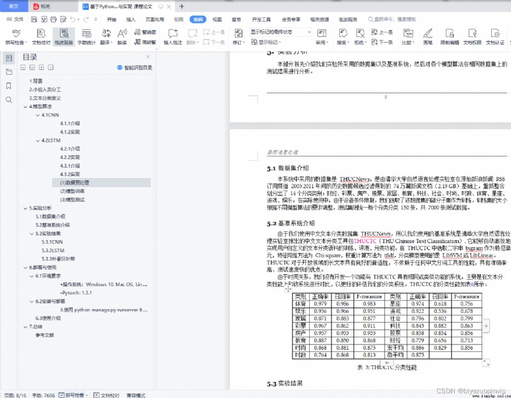Click the Print Preview icon

(63, 20)
